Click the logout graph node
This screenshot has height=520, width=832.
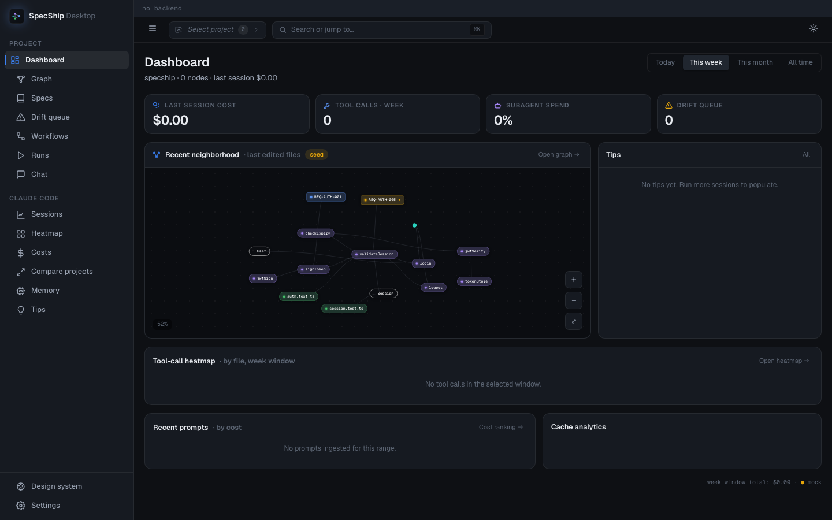(433, 288)
